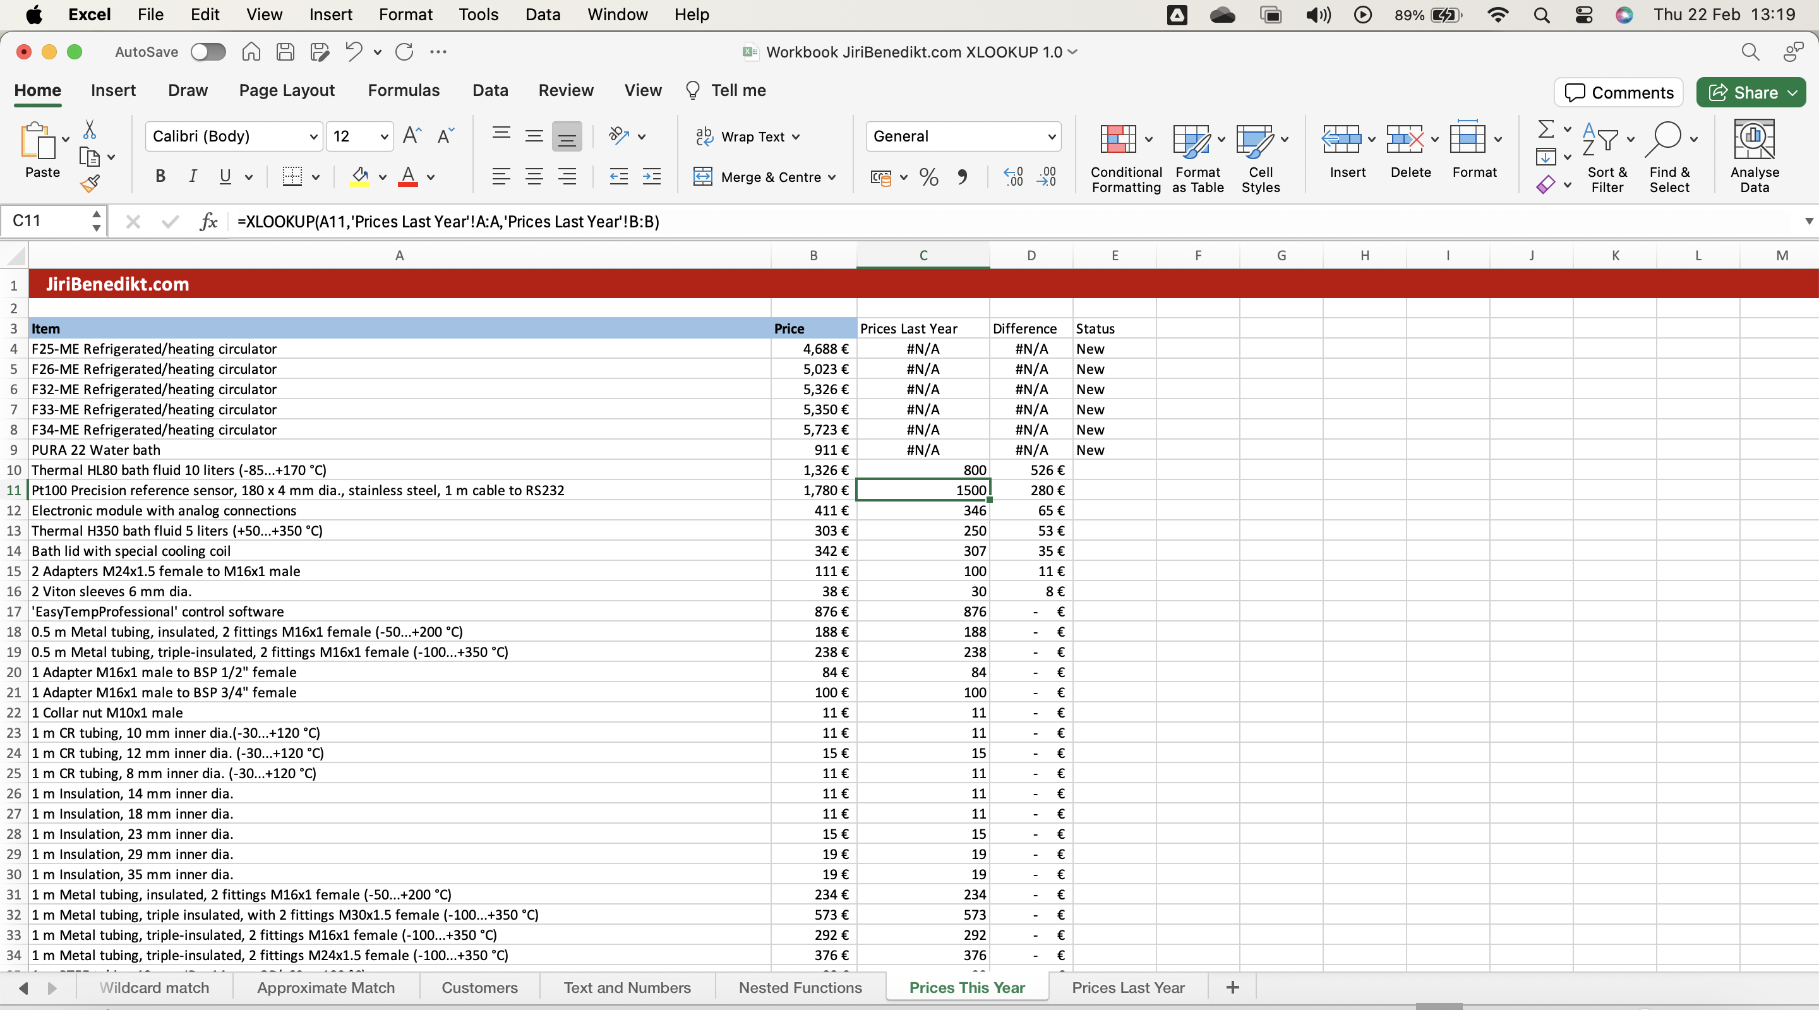1819x1010 pixels.
Task: Click the Save icon in title bar
Action: 285,52
